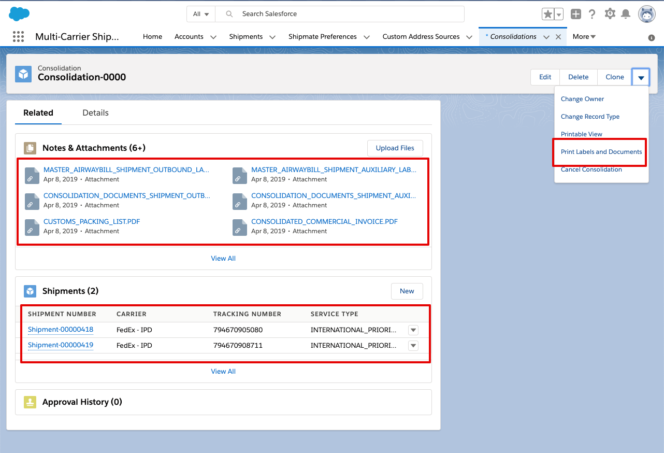Select the Related tab

tap(38, 112)
